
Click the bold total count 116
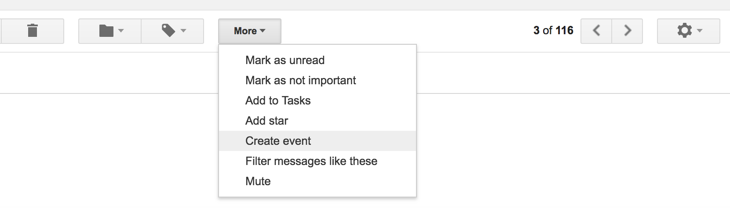point(565,30)
